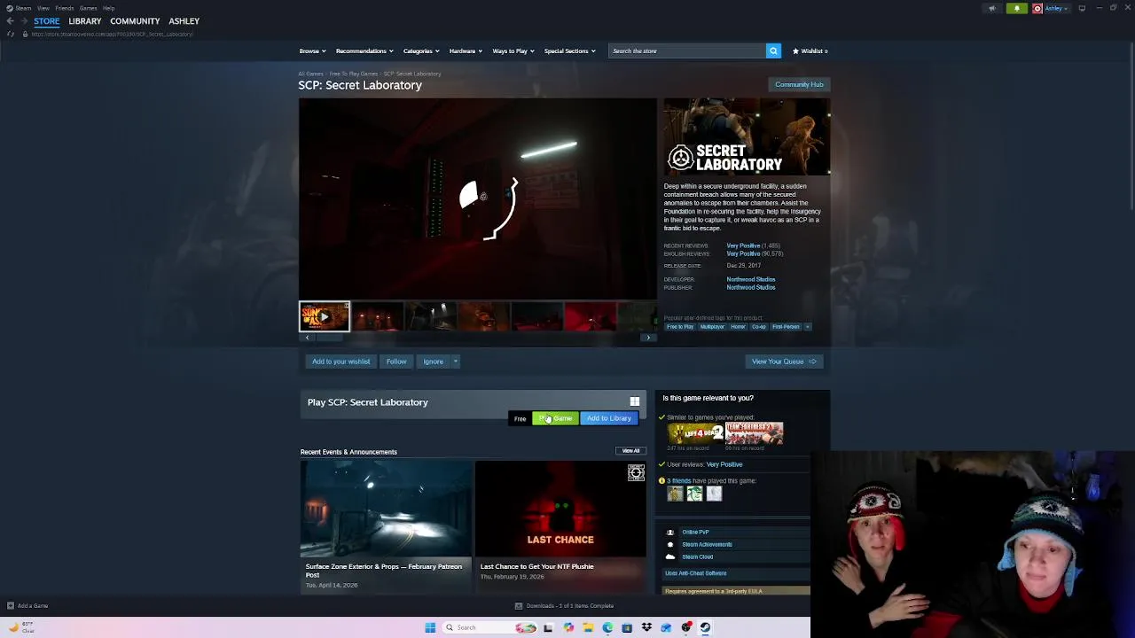
Task: Switch Steam to Big Picture mode icon
Action: pyautogui.click(x=1081, y=8)
